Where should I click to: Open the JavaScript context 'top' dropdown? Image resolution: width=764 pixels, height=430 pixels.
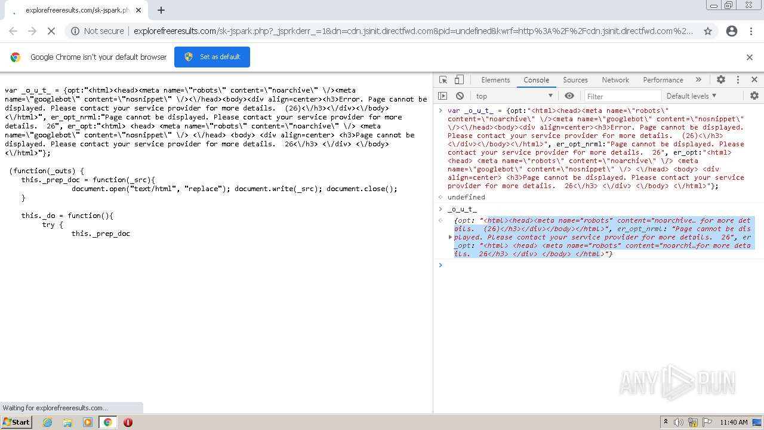(x=515, y=96)
